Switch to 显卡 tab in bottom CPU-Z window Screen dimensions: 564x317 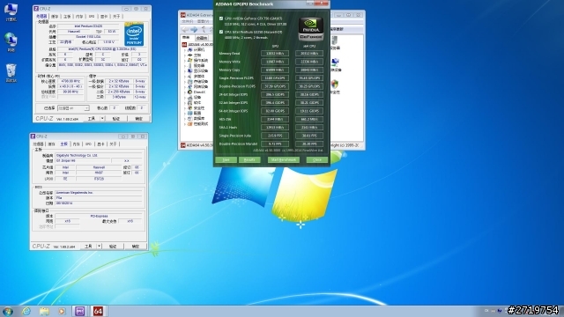pos(100,144)
